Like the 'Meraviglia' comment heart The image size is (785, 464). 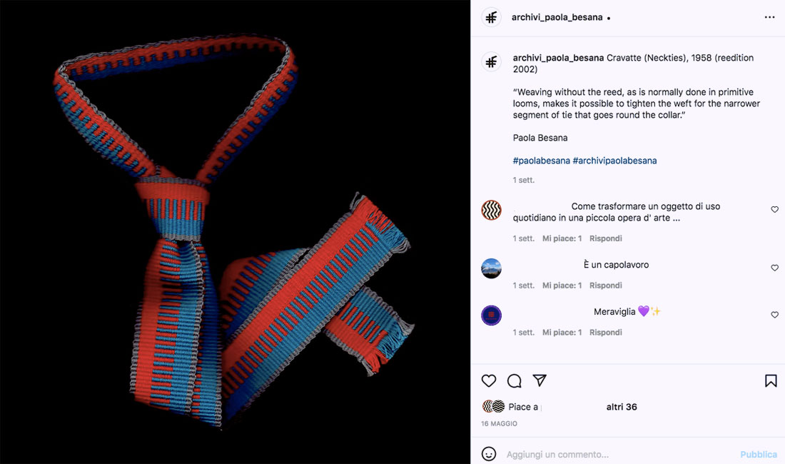pos(774,315)
